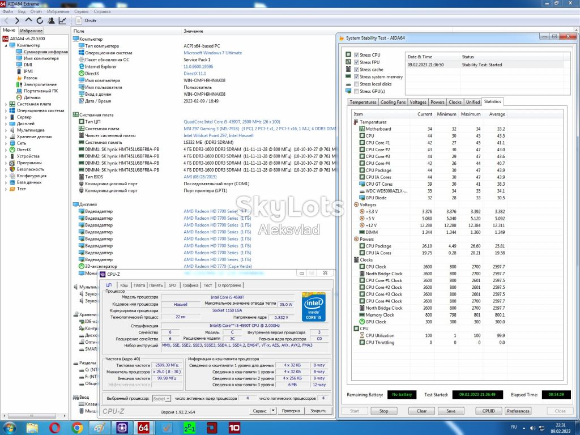Open the Сервис dropdown arrow in CPU-Z

click(273, 411)
